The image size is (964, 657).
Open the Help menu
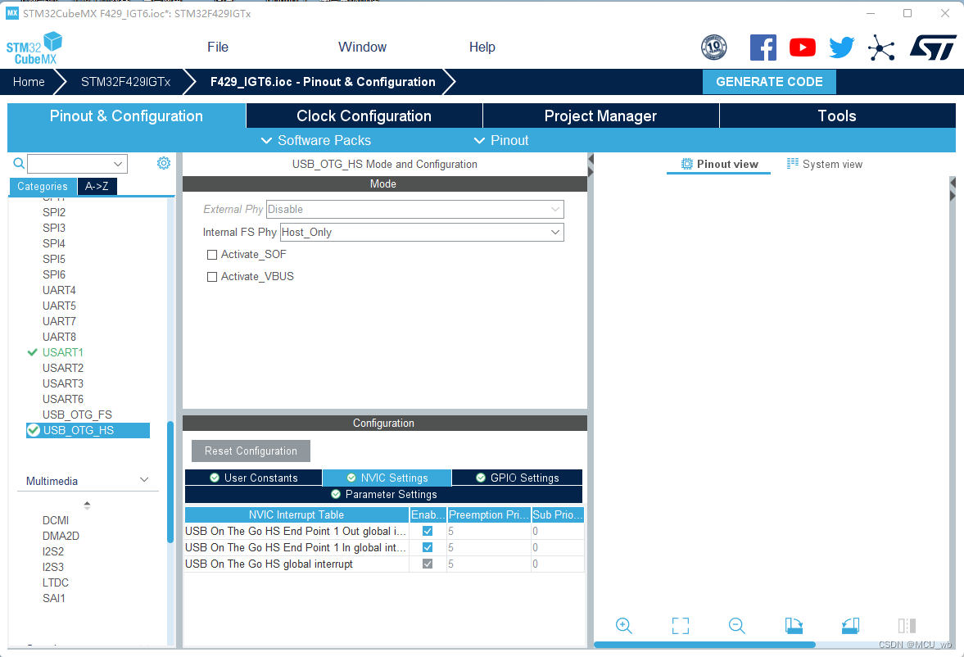coord(482,47)
